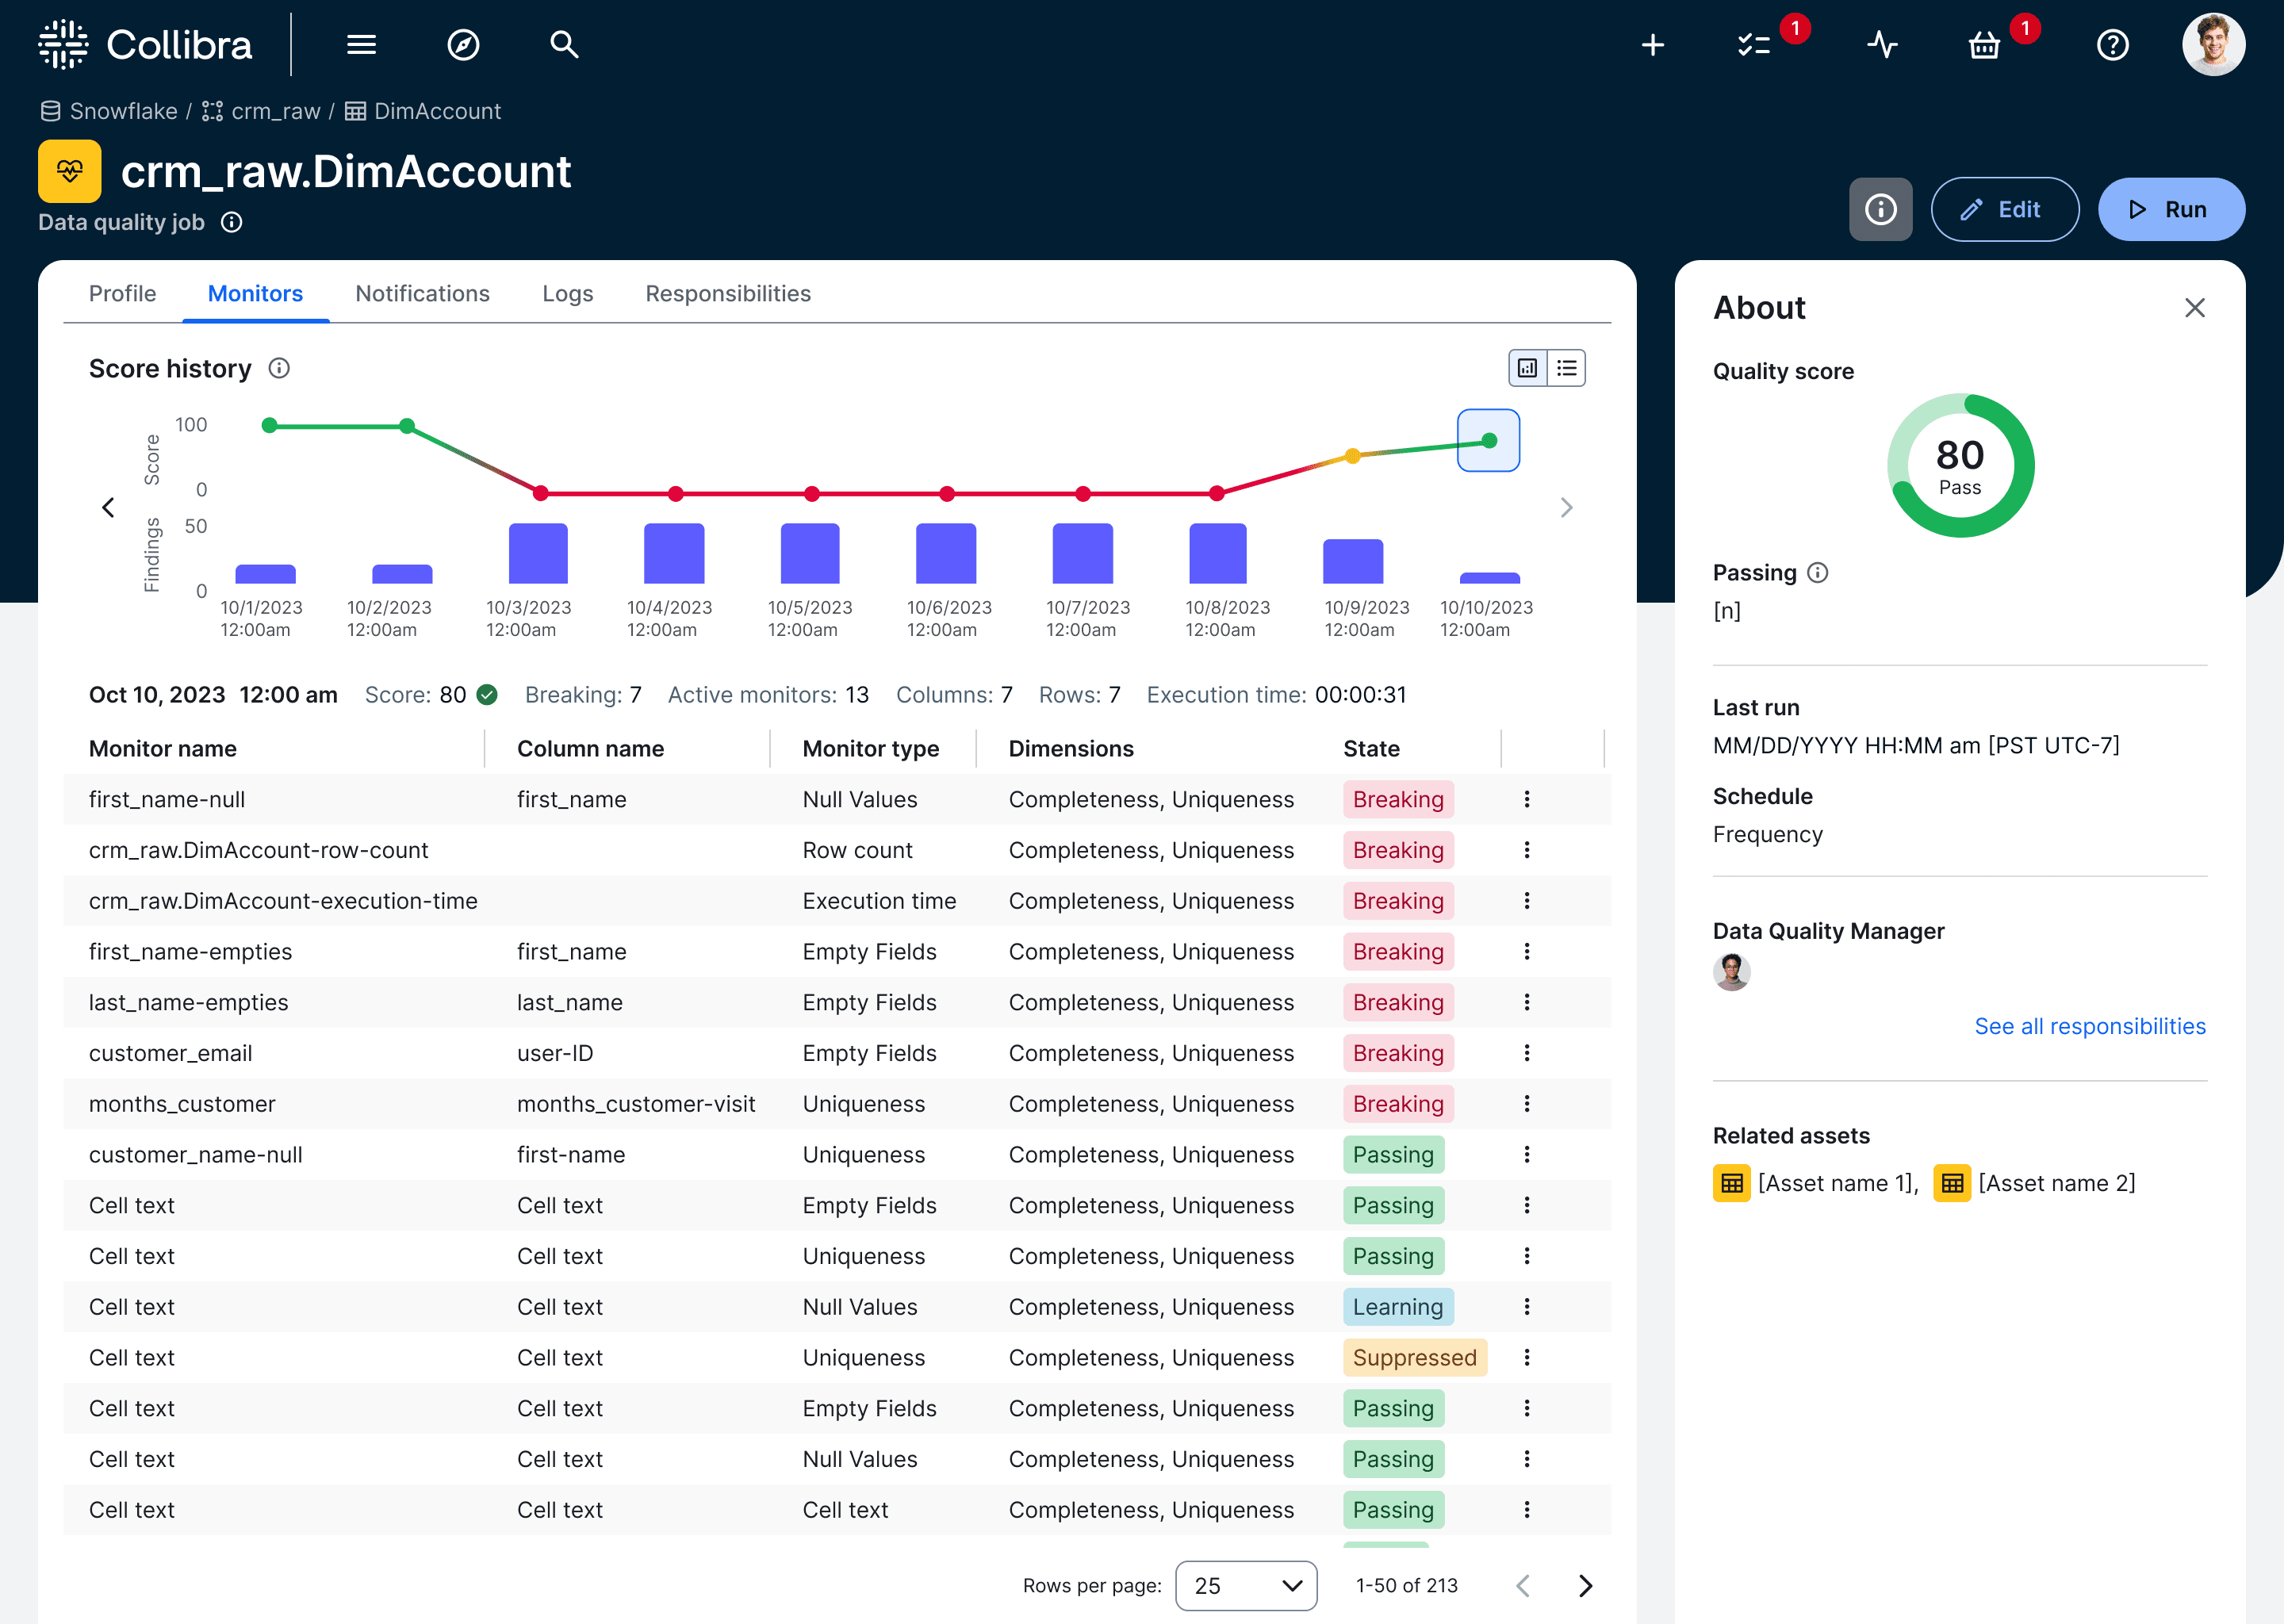The width and height of the screenshot is (2284, 1624).
Task: Open the [Asset name 2] link
Action: (x=2057, y=1183)
